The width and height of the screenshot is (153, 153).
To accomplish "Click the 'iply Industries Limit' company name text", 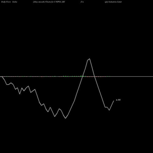I will point(113,2).
